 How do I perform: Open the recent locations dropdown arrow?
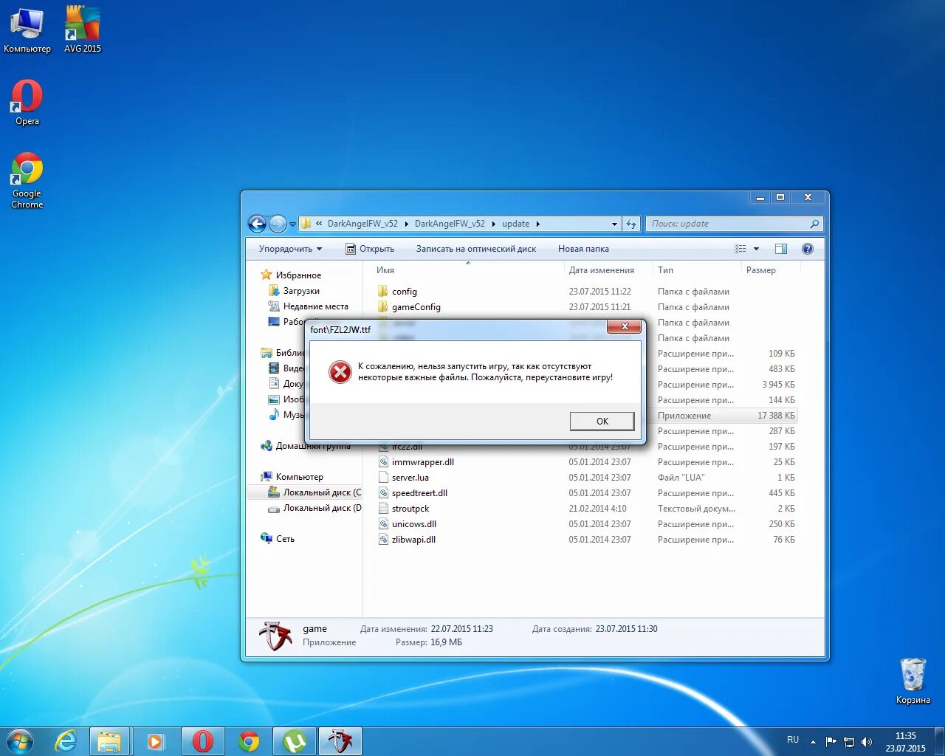point(293,224)
